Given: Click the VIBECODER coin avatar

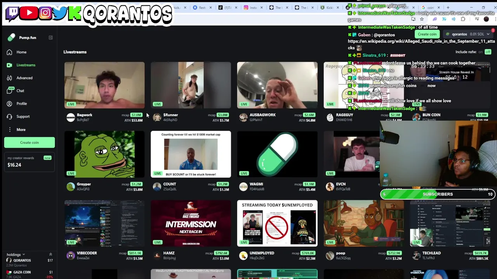Looking at the screenshot, I should 71,255.
